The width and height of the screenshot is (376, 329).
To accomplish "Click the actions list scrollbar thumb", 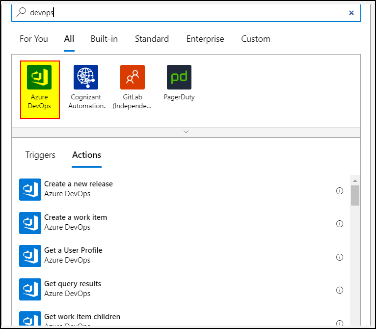I will click(x=355, y=195).
